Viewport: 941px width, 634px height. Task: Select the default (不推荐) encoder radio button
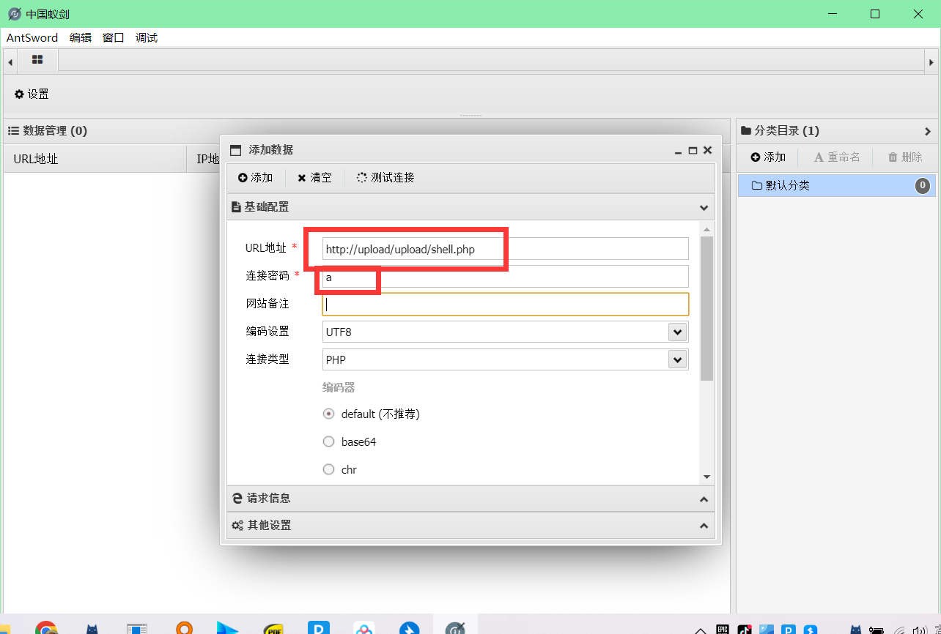tap(329, 414)
